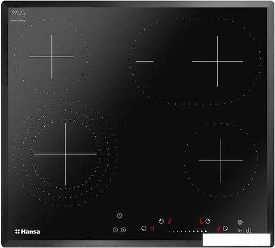Click the white rectangle in the bottom corner
Screen dimensions: 275x248
coord(236,240)
